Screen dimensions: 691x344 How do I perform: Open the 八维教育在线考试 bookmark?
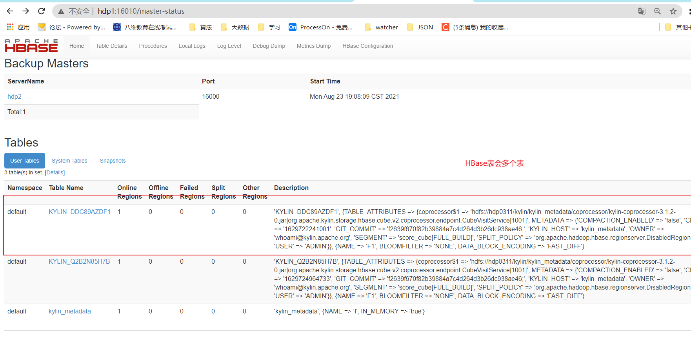145,27
